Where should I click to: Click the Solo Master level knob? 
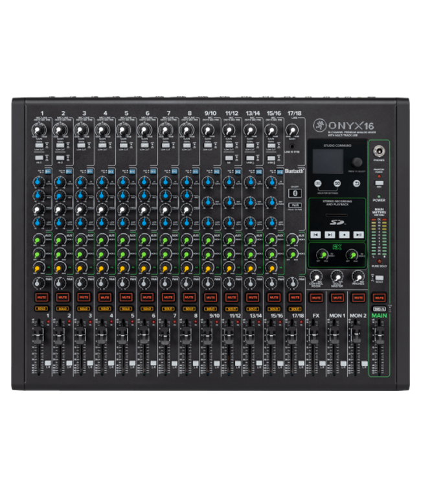[337, 277]
